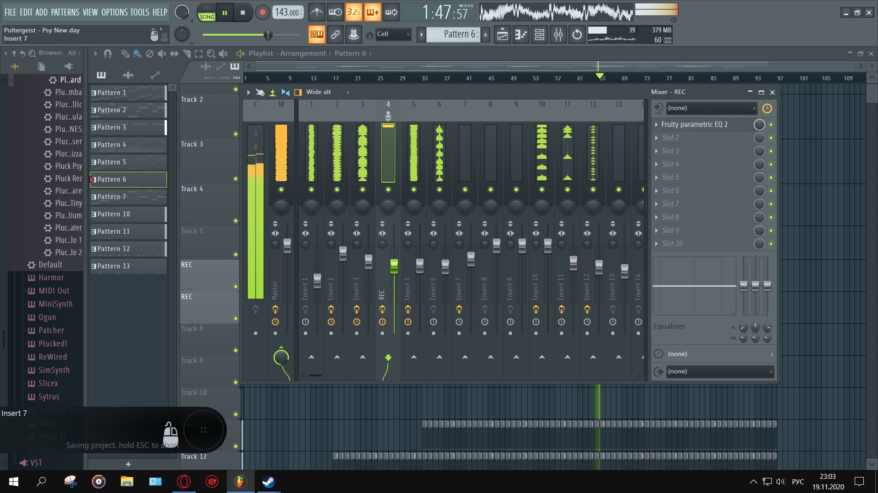Open the Cell snap dropdown
This screenshot has height=493, width=878.
[393, 34]
